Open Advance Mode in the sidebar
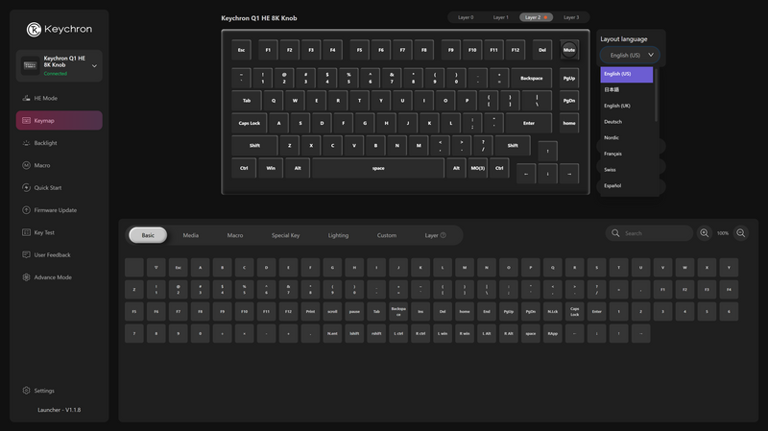This screenshot has height=431, width=768. pyautogui.click(x=59, y=277)
